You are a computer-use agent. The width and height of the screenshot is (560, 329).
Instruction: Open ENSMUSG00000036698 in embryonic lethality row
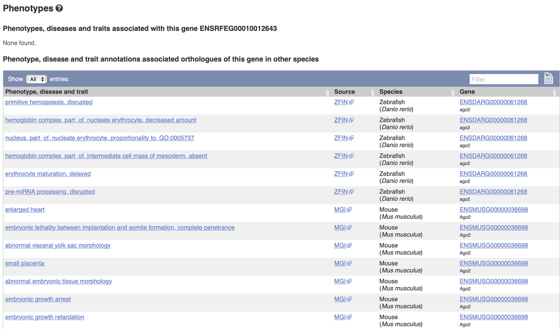coord(494,228)
